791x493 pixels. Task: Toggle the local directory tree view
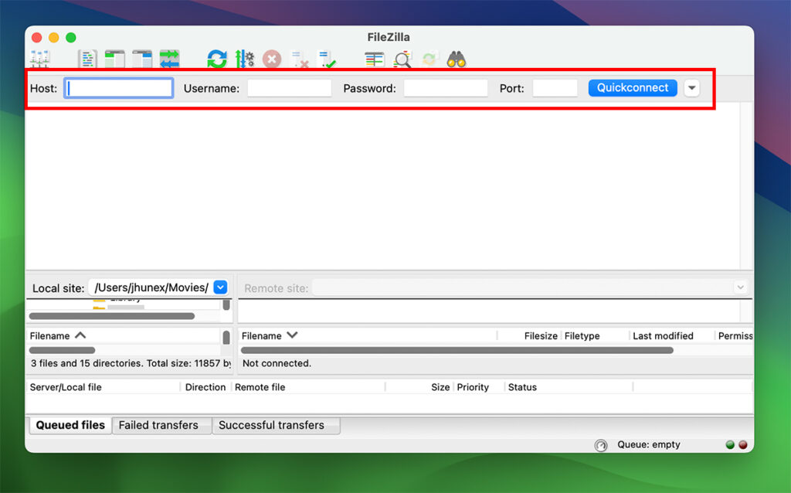(x=115, y=59)
